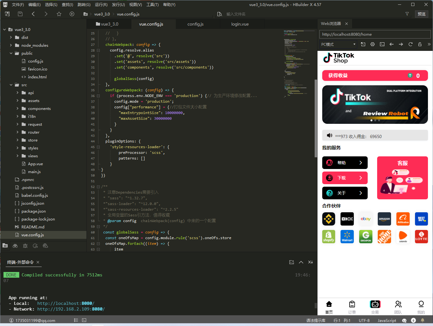Viewport: 433px width, 326px height.
Task: Open the browser console icon
Action: pos(382,44)
